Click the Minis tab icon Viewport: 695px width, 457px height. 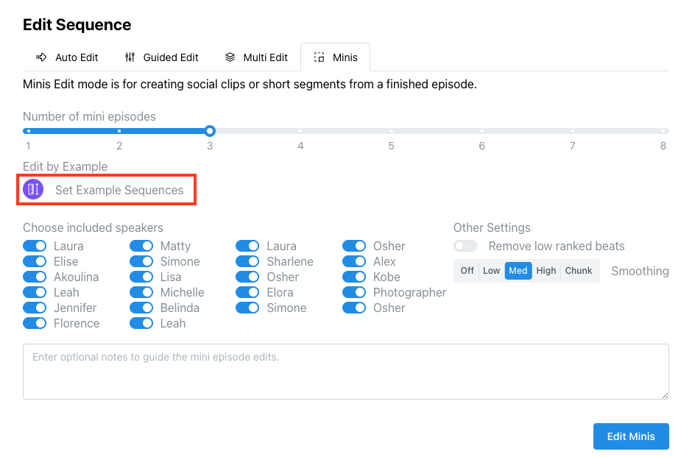pyautogui.click(x=319, y=57)
